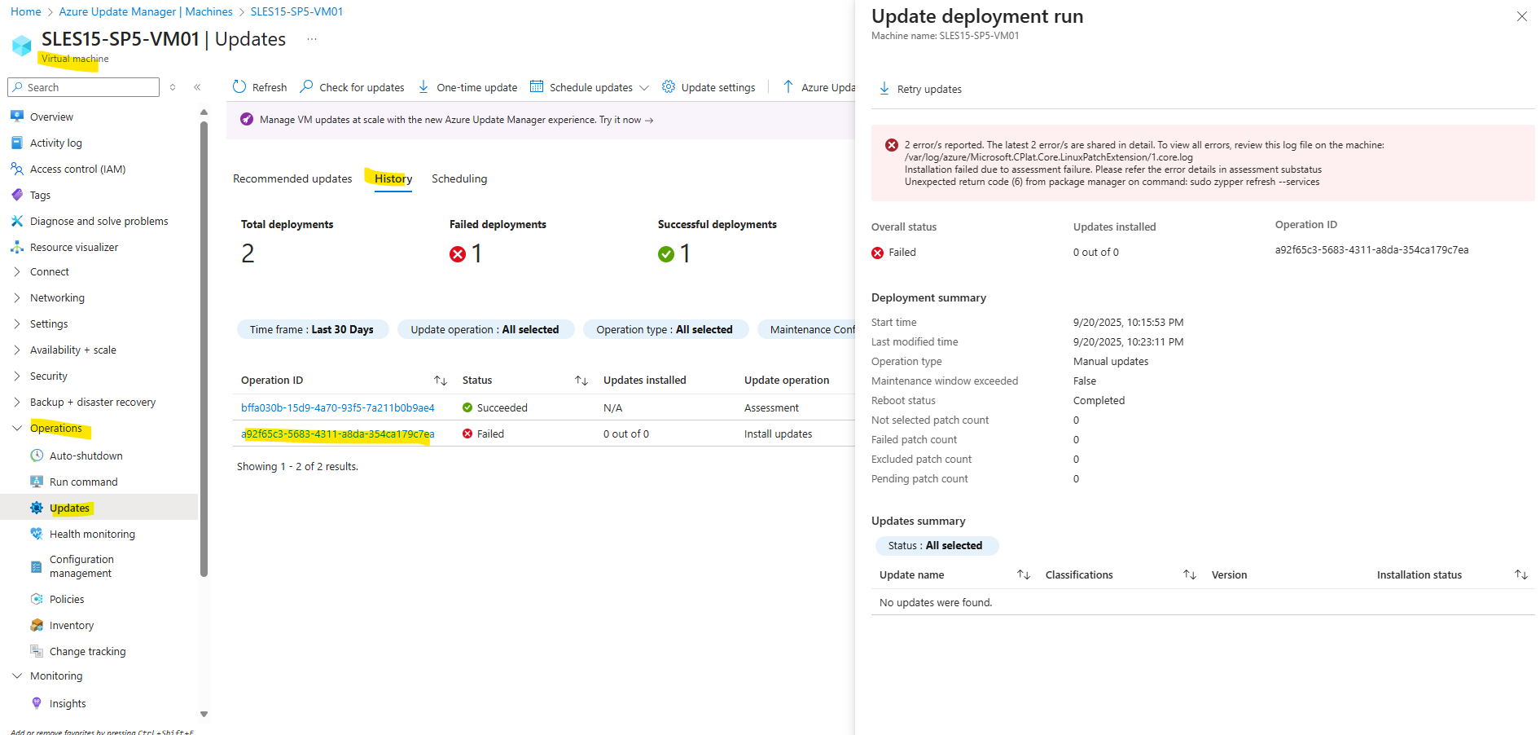Click Home breadcrumb link

(x=26, y=11)
